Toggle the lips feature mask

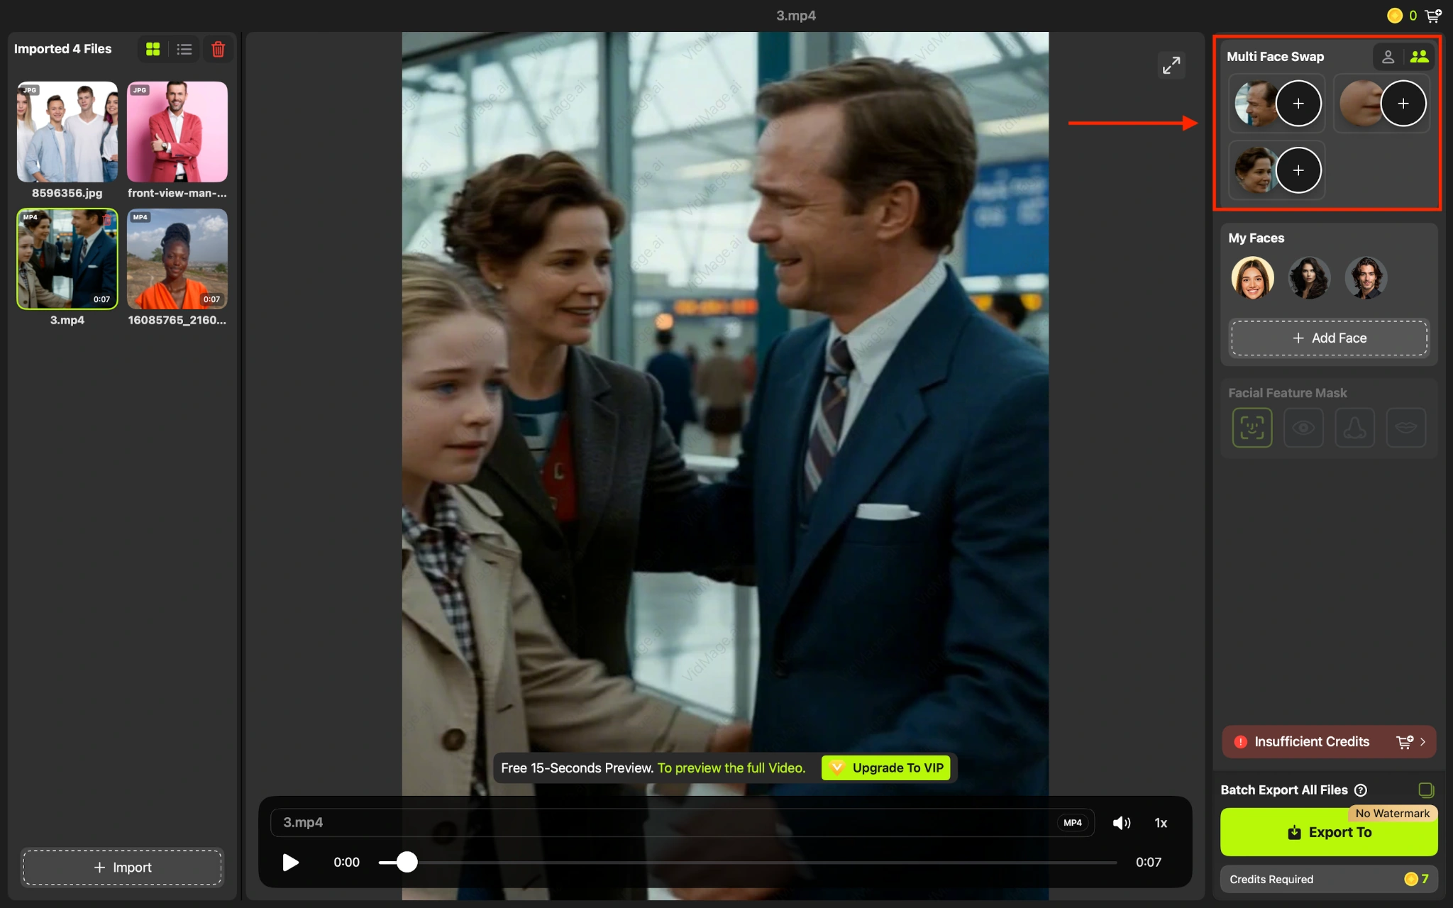click(1405, 428)
